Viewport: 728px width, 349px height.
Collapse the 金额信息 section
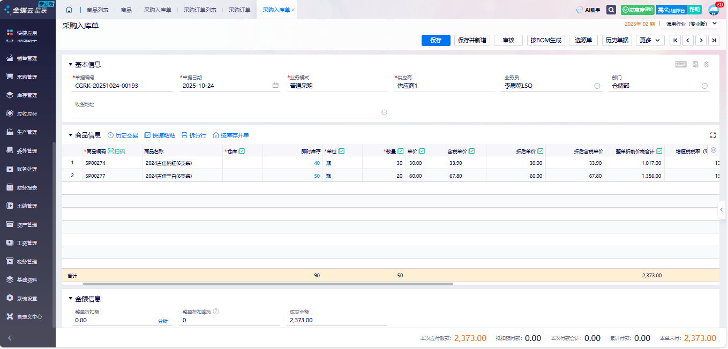click(70, 299)
